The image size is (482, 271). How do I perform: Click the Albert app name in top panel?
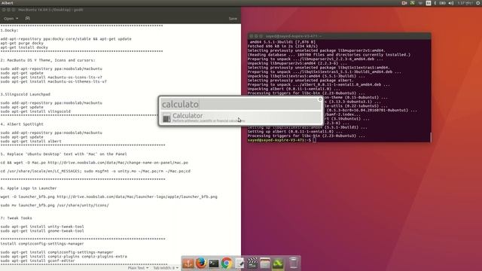click(8, 3)
